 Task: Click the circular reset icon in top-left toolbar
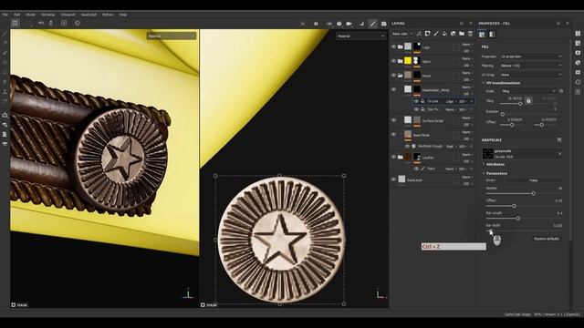pyautogui.click(x=77, y=23)
